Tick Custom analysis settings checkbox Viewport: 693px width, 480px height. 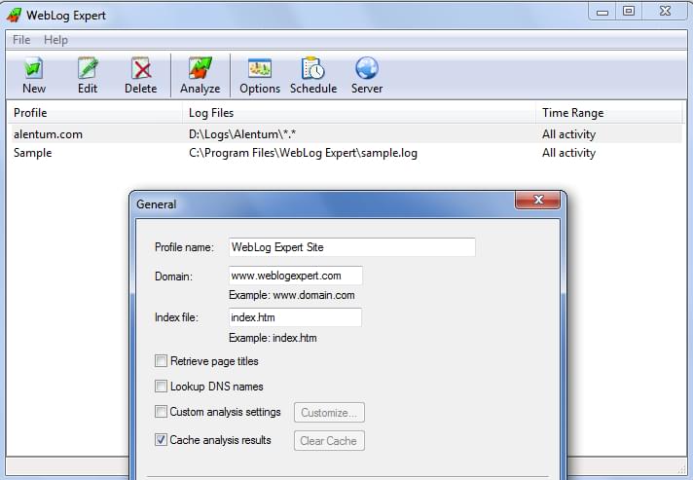pos(161,412)
